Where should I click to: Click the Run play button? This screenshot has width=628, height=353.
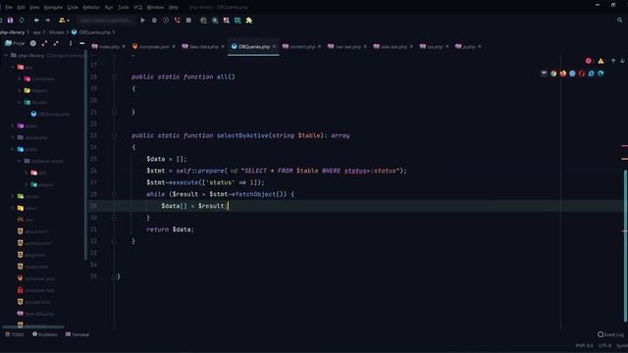pos(142,20)
